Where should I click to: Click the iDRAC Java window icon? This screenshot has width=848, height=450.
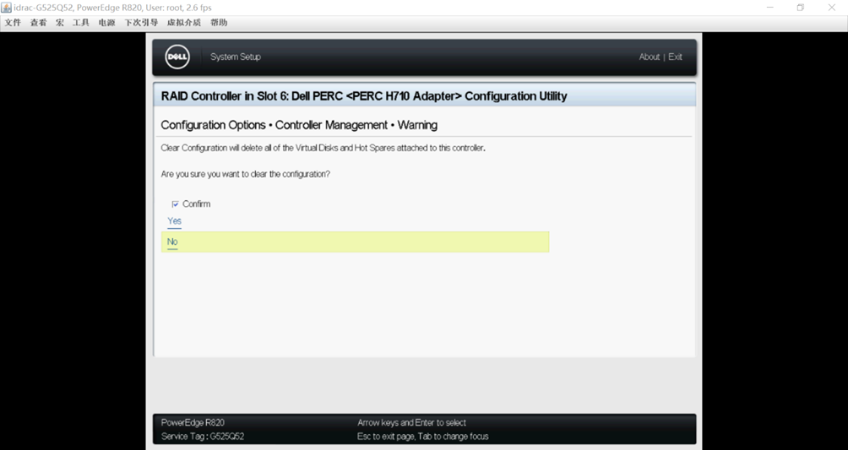click(6, 8)
